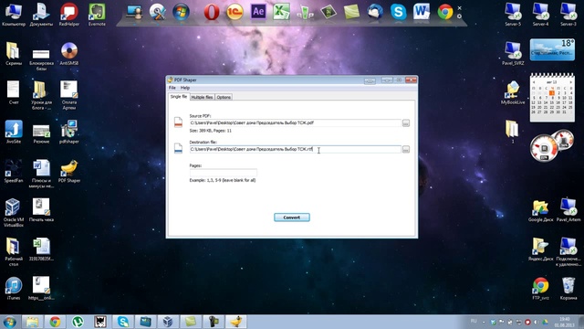The width and height of the screenshot is (584, 329).
Task: Launch Word from the top dock
Action: [x=422, y=12]
